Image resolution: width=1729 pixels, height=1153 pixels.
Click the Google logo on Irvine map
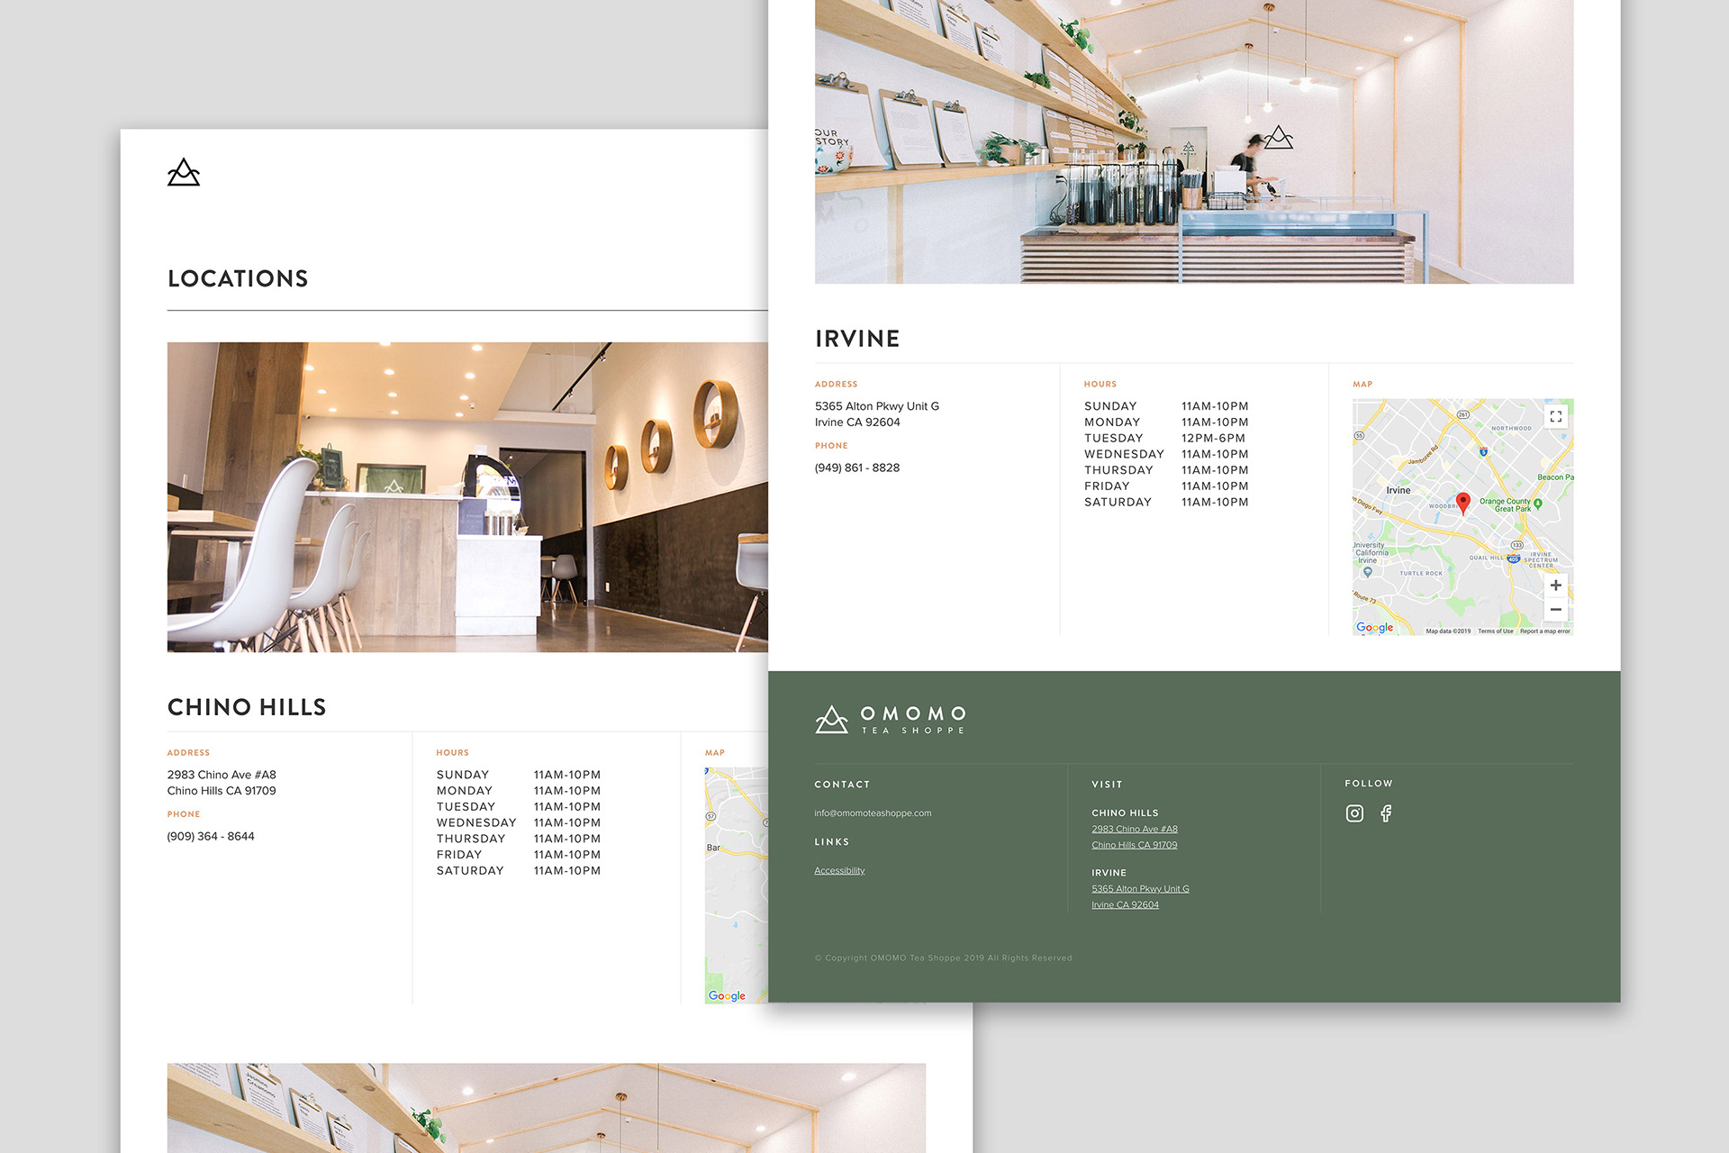coord(1374,628)
